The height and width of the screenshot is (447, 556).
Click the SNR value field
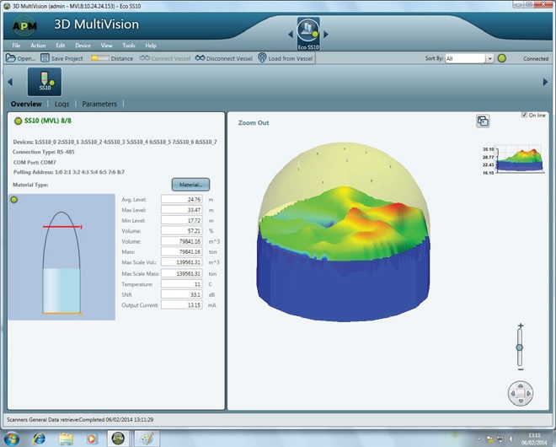[x=182, y=294]
